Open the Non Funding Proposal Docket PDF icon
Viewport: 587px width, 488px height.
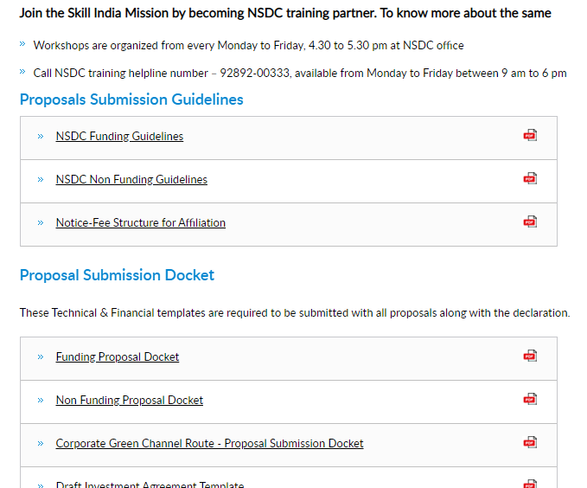click(x=530, y=399)
